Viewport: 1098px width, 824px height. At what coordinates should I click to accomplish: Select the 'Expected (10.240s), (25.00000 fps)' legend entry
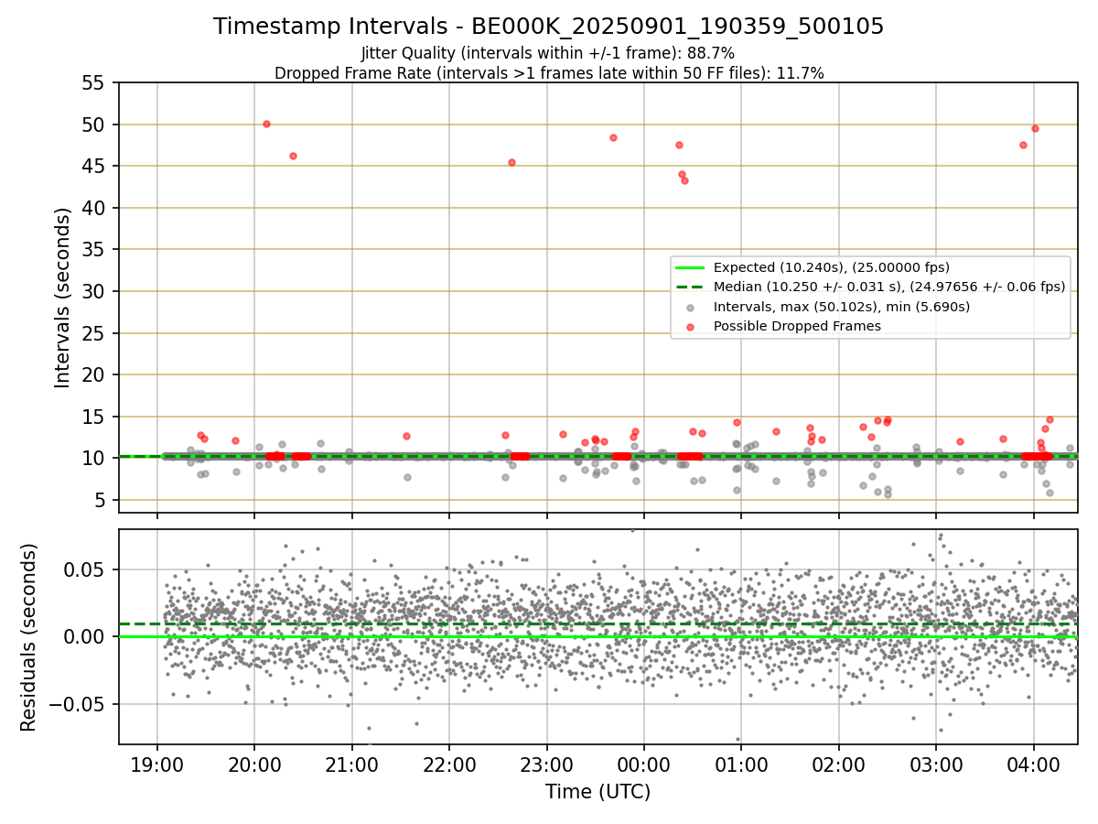click(x=832, y=268)
